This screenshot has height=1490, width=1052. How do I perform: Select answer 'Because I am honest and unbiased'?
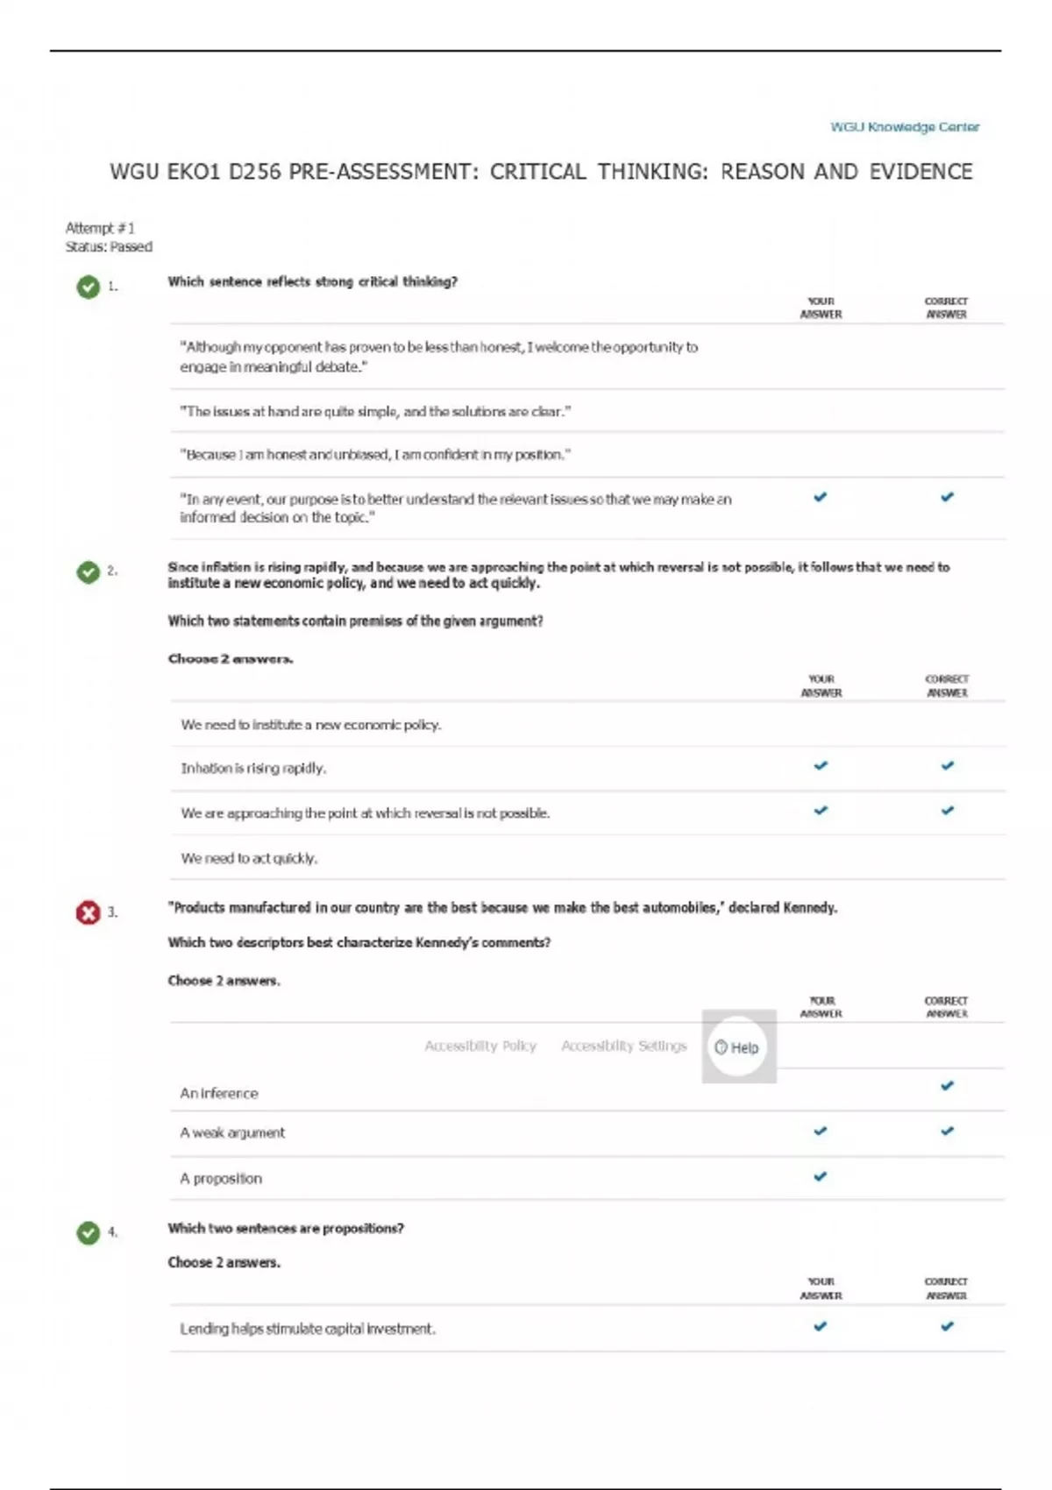pos(375,455)
